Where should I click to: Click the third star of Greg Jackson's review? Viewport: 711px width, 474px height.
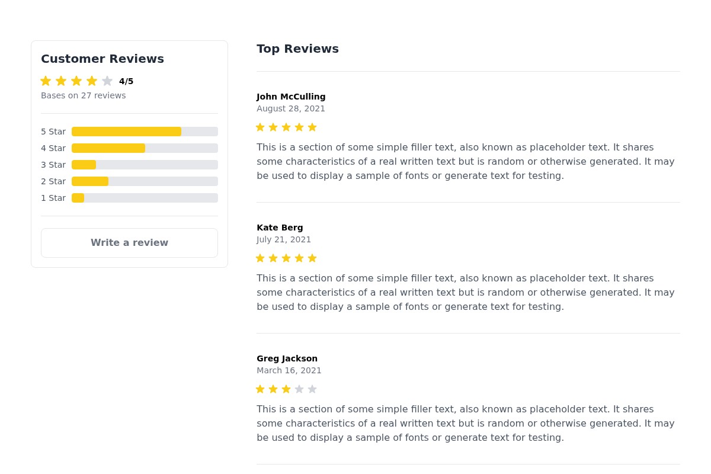(x=286, y=389)
